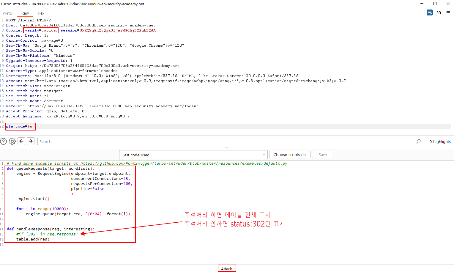Click the pipeline=False script line
454x272 pixels.
click(88, 189)
